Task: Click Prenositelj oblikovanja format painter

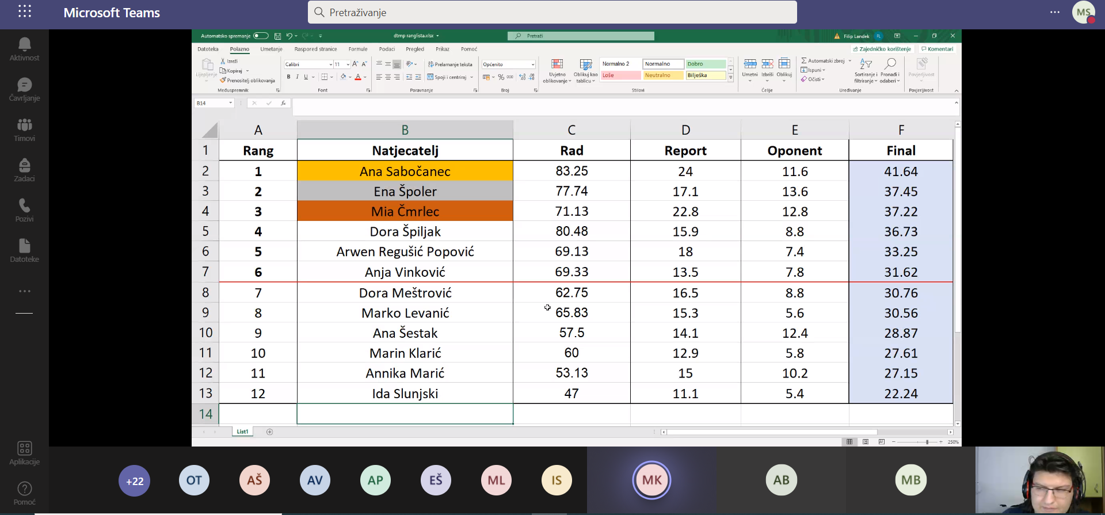Action: [247, 81]
